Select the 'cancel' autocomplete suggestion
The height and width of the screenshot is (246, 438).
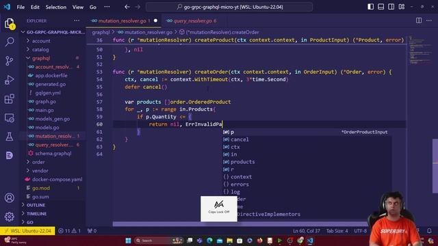(307, 139)
